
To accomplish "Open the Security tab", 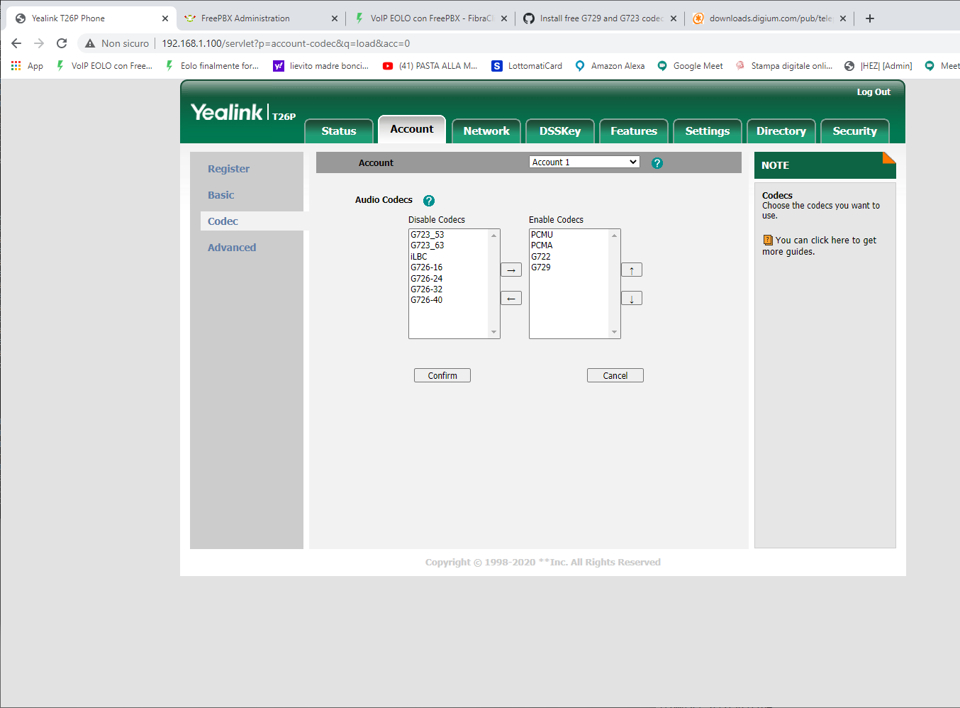I will [855, 131].
